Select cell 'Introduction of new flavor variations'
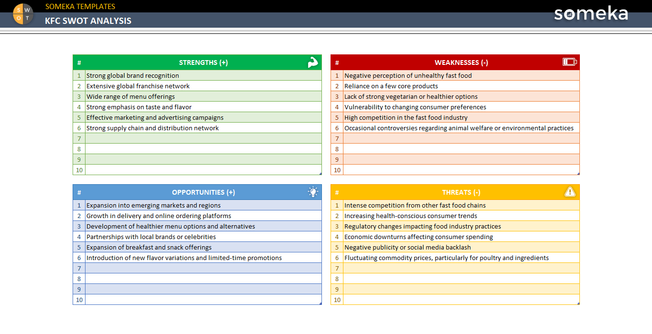This screenshot has width=652, height=334. click(x=203, y=258)
